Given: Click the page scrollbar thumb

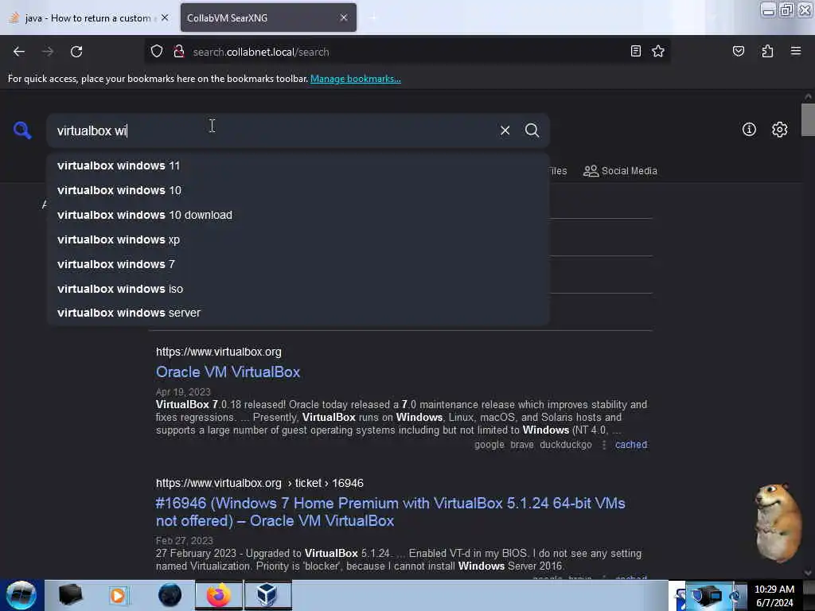Looking at the screenshot, I should coord(808,119).
